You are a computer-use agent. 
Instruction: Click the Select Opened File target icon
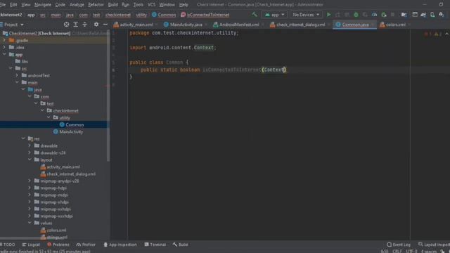click(x=66, y=25)
